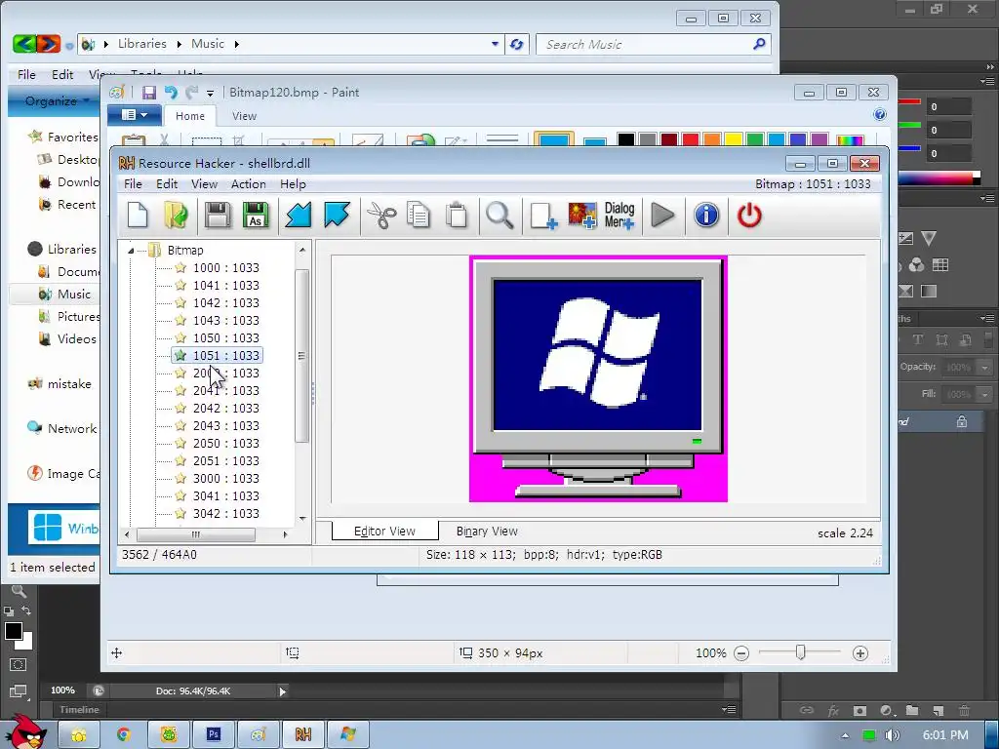Click the grey Play compile icon
This screenshot has width=999, height=749.
(662, 216)
